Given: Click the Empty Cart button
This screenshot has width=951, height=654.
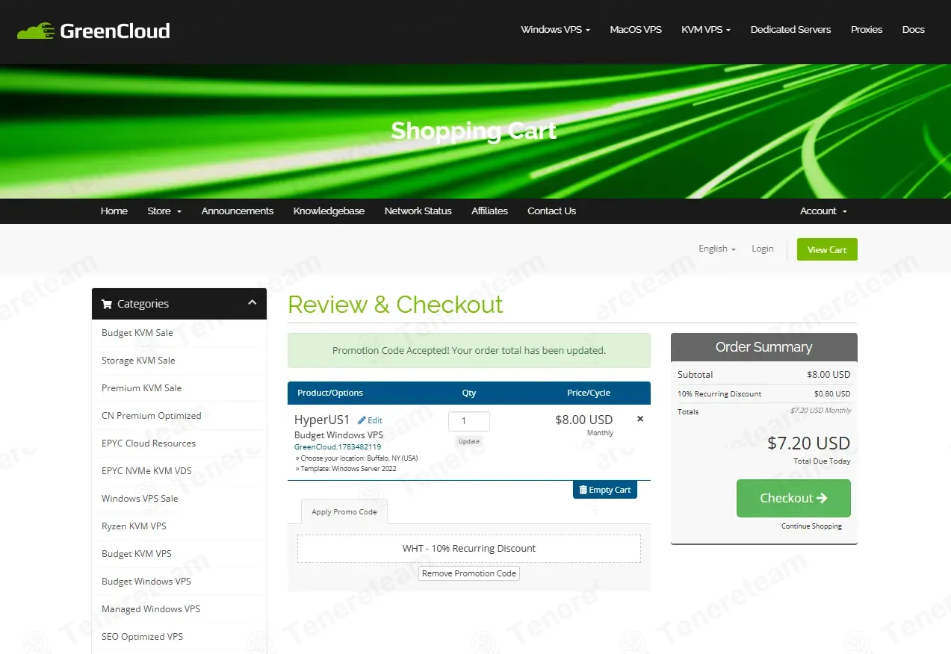Looking at the screenshot, I should click(x=605, y=490).
